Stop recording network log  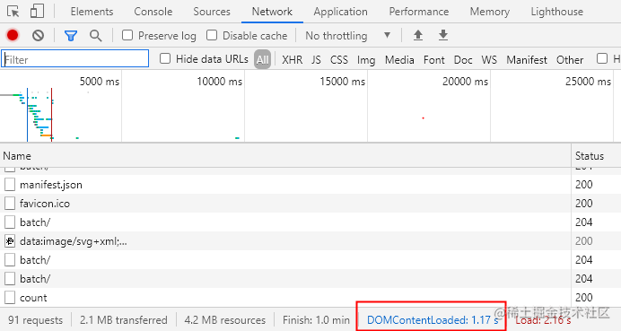(13, 36)
